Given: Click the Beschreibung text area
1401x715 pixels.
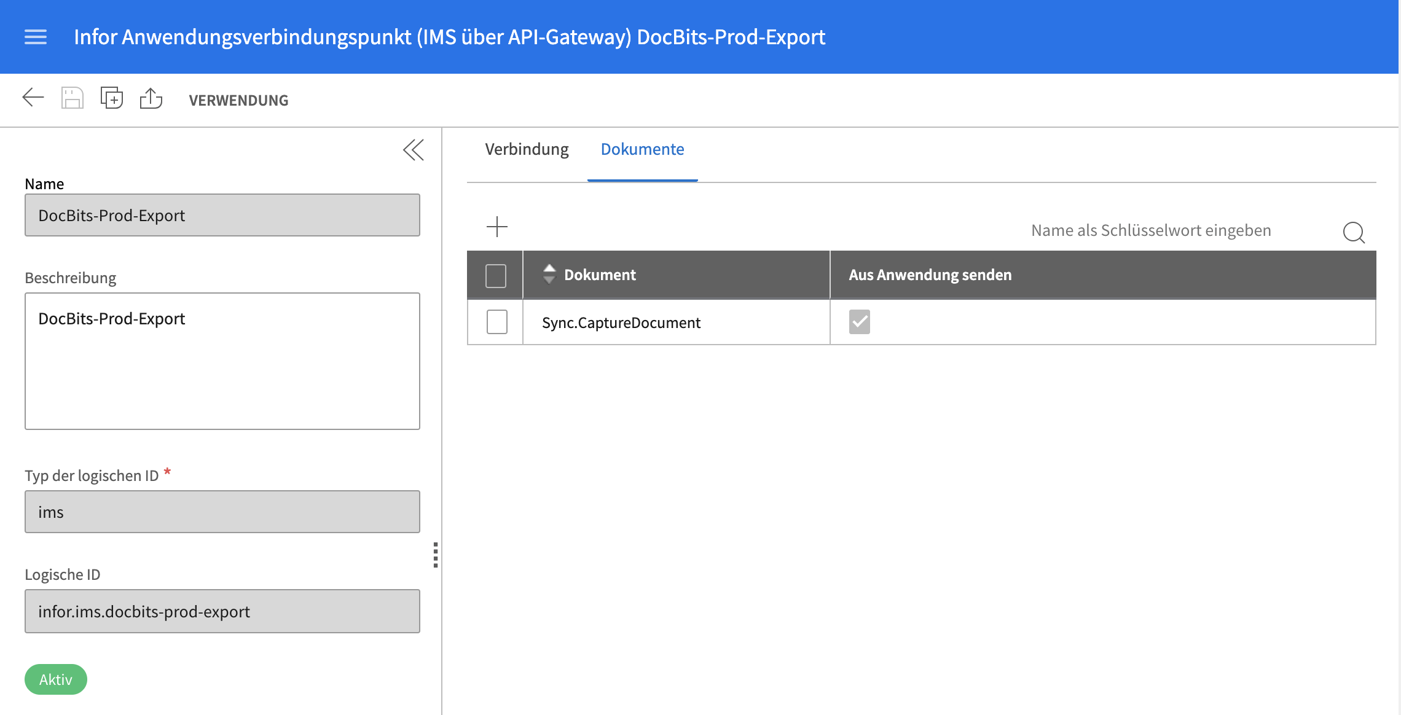Looking at the screenshot, I should pos(222,361).
